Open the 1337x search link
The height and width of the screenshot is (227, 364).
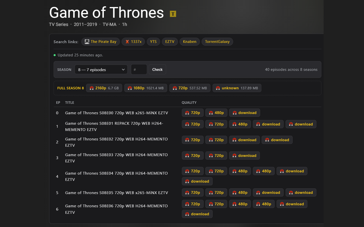133,42
